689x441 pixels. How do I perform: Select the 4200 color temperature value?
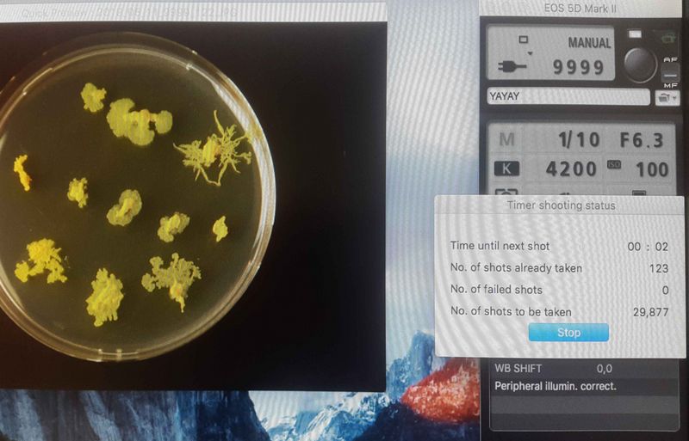[x=571, y=169]
